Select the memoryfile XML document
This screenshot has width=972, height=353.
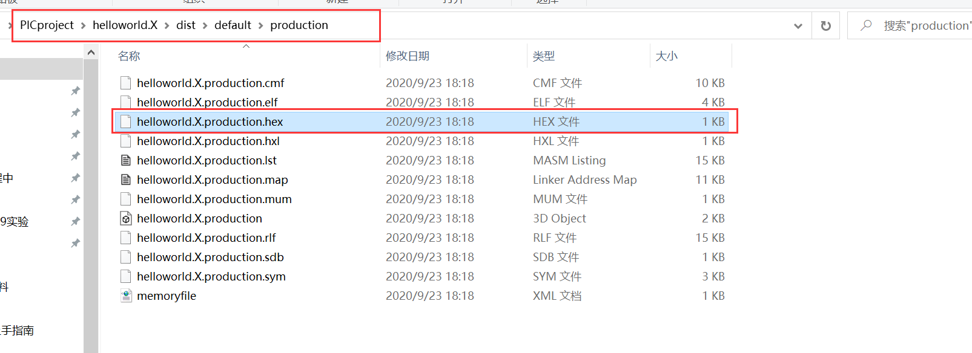(167, 296)
